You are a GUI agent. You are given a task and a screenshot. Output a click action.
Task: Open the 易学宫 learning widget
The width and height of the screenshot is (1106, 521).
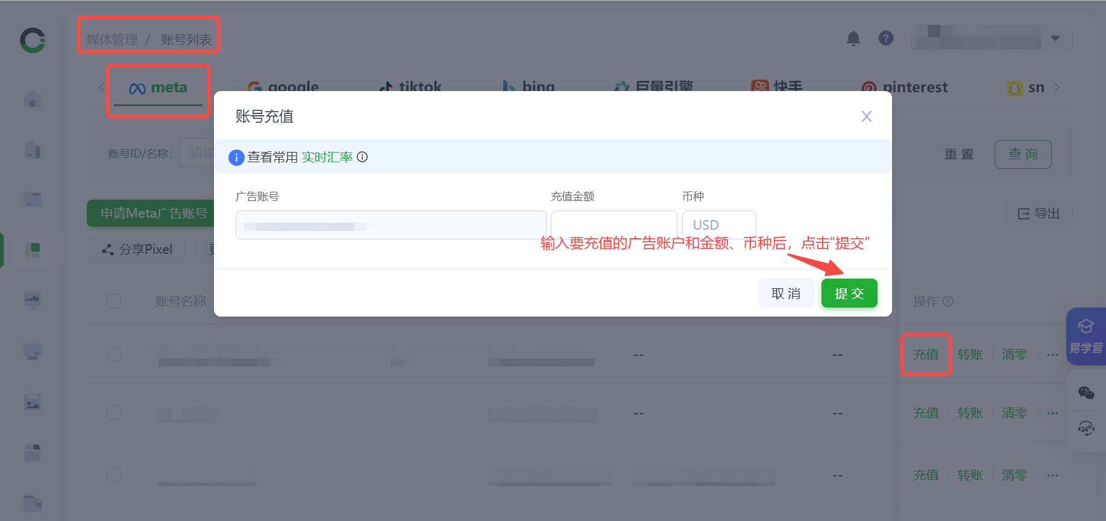coord(1086,336)
